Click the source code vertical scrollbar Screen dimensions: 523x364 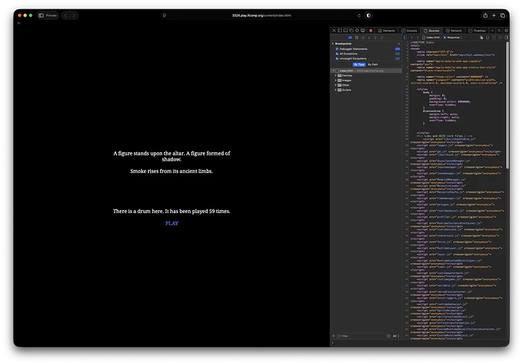(x=508, y=105)
